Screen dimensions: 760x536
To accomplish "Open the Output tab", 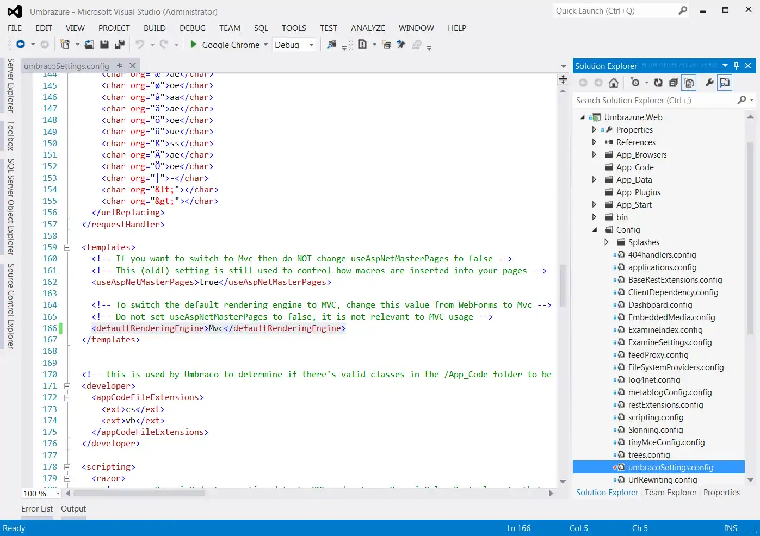I will 73,509.
